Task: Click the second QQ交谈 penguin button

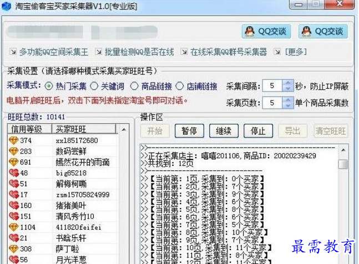Action: click(323, 32)
